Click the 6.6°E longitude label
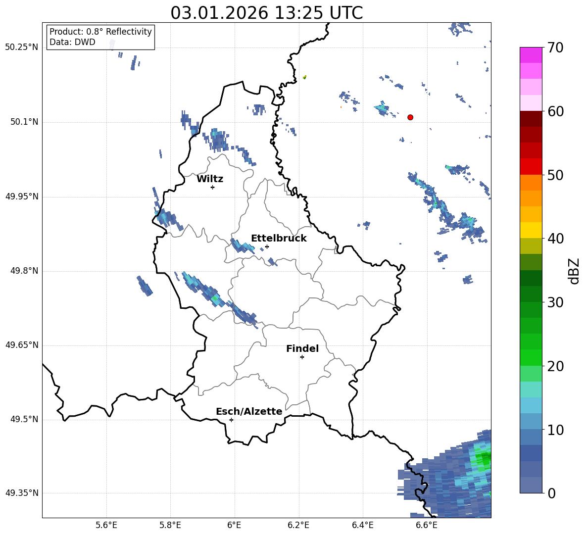This screenshot has width=586, height=535. [x=427, y=525]
